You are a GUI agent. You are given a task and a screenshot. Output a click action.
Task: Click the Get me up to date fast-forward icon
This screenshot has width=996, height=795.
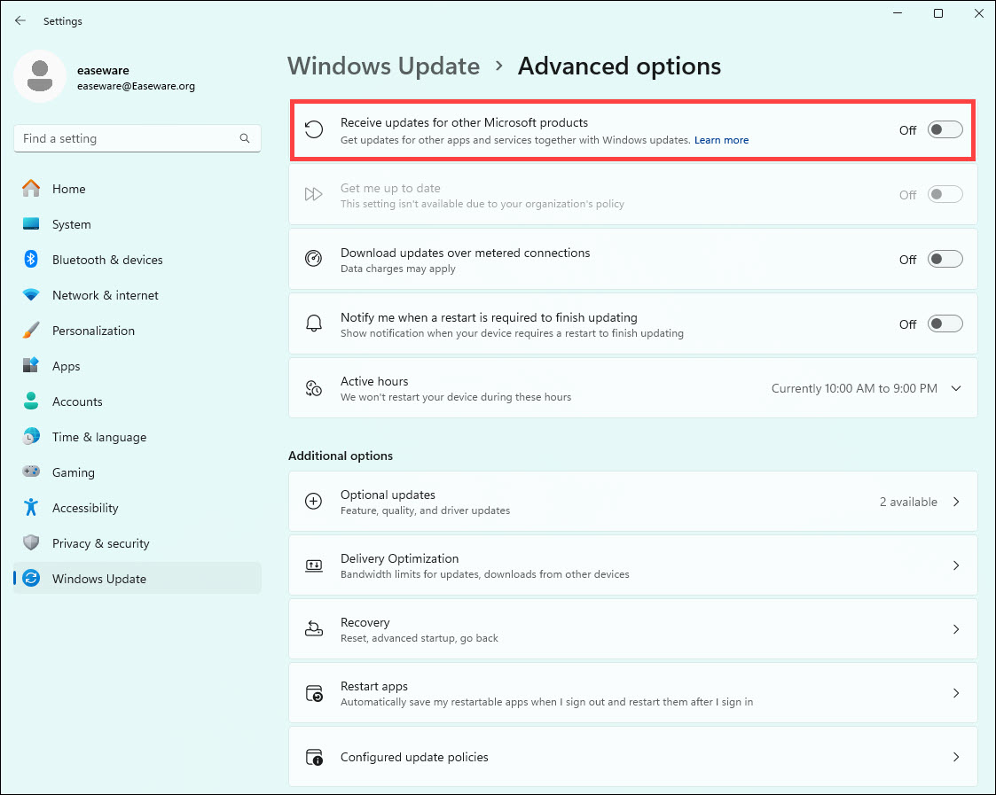314,194
